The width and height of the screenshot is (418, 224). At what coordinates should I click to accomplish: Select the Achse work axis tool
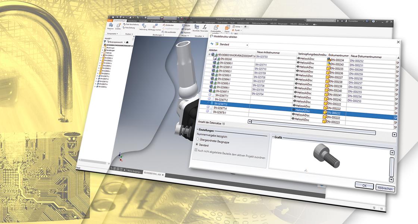point(237,27)
